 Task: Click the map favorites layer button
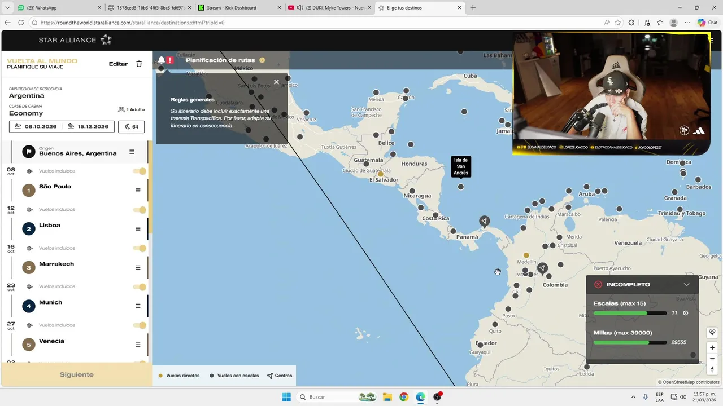pyautogui.click(x=712, y=333)
